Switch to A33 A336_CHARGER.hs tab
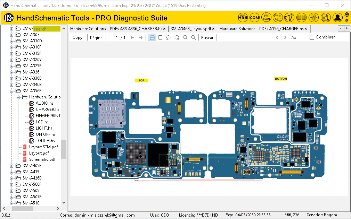The height and width of the screenshot is (219, 351). click(116, 28)
